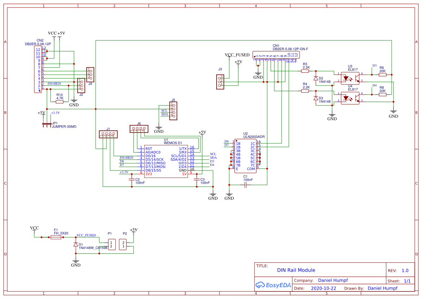Click the EasyEDA logo in title block
Screen dimensions: 422x299
coord(273,285)
